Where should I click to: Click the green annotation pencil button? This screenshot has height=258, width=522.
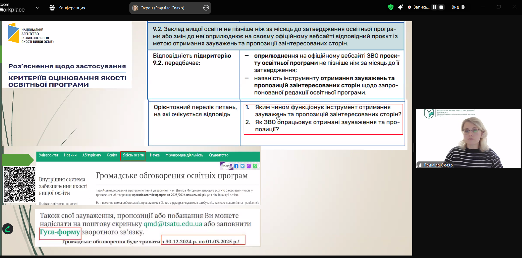click(x=8, y=229)
